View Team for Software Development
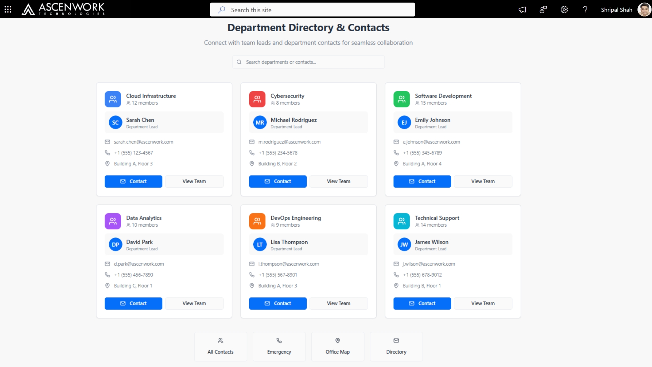 (x=483, y=181)
